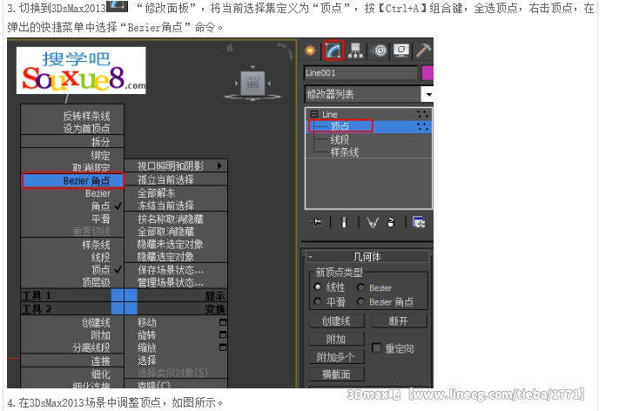Choose 冻结当前选择 menu entry
This screenshot has height=411, width=619.
click(165, 205)
